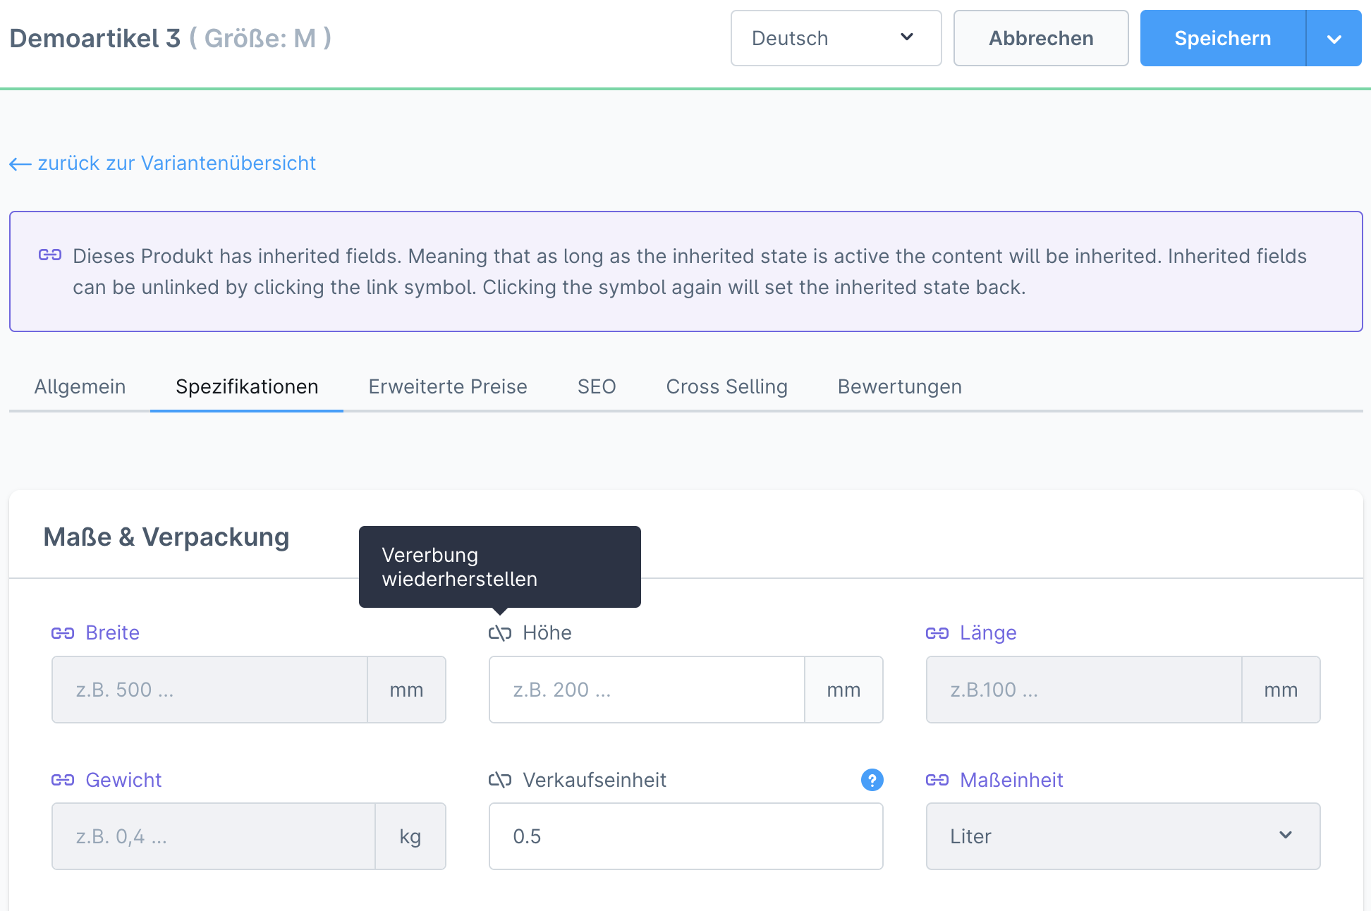Click the Speichern button
This screenshot has height=911, width=1371.
coord(1222,38)
